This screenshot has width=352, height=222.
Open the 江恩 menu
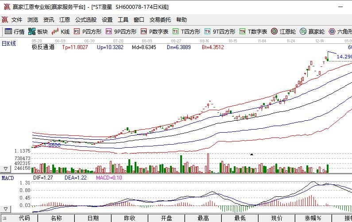click(65, 20)
